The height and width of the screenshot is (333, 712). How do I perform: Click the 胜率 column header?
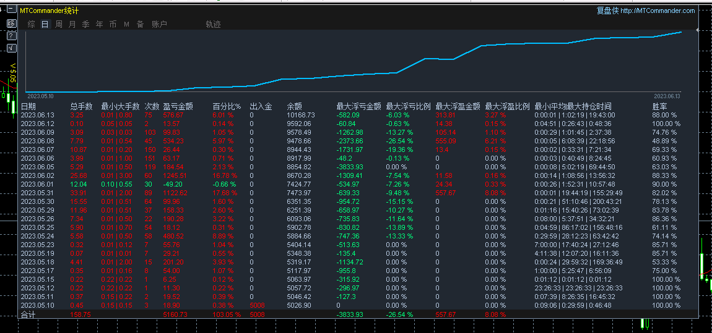tap(660, 106)
